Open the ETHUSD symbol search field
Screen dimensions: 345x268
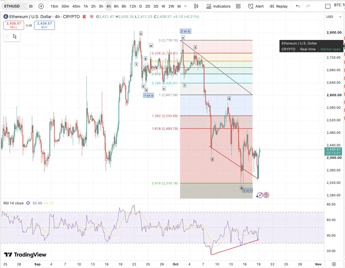pos(15,6)
